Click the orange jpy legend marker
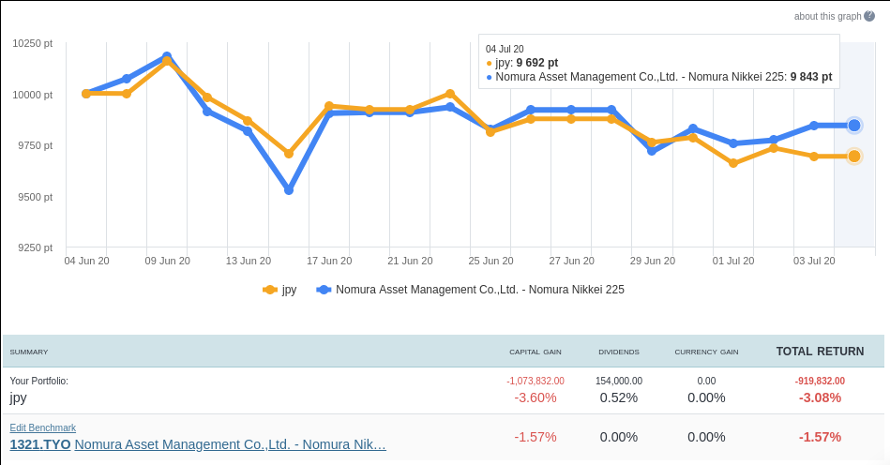890x465 pixels. [270, 290]
